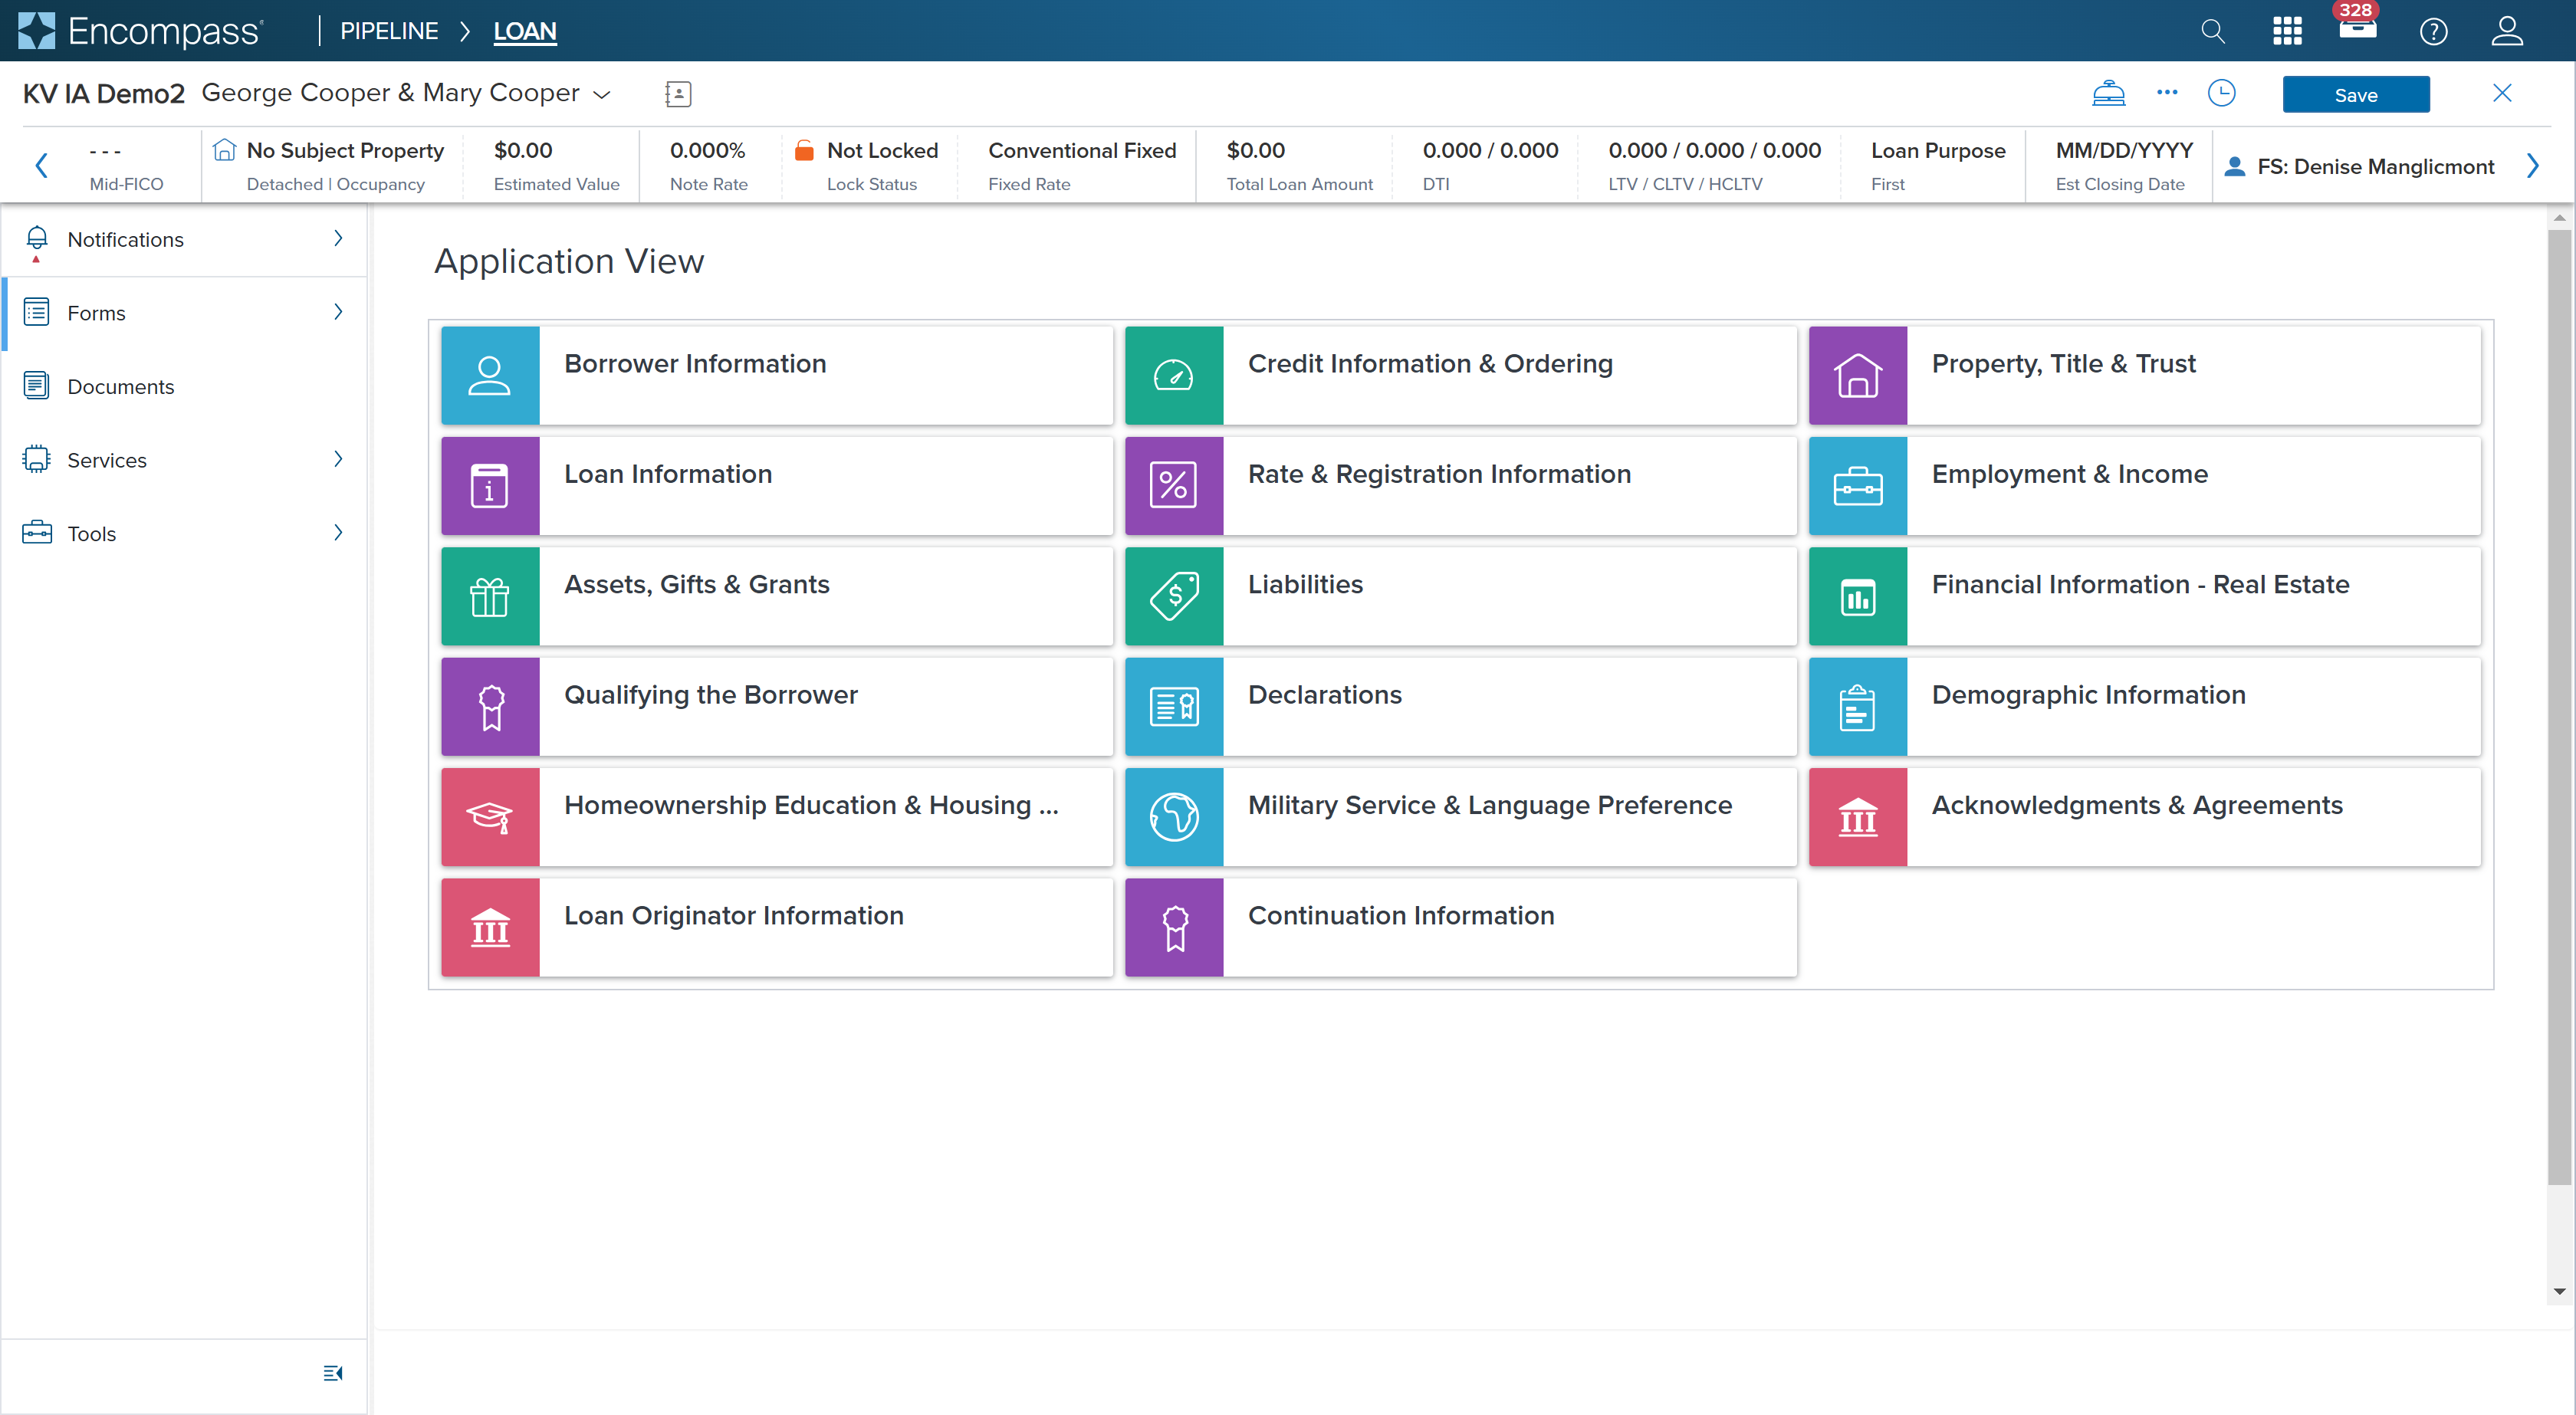Screen dimensions: 2576x1415
Task: Click the search magnifier icon in header
Action: [x=2213, y=31]
